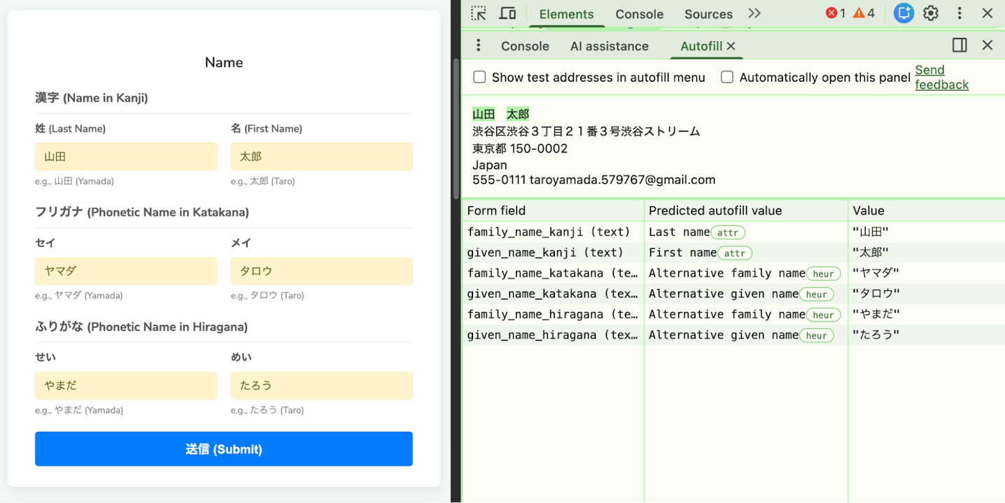
Task: Expand the hidden panels chevron after Sources
Action: tap(754, 13)
